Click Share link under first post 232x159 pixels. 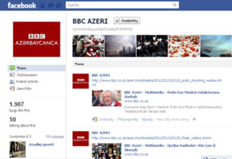tap(147, 119)
